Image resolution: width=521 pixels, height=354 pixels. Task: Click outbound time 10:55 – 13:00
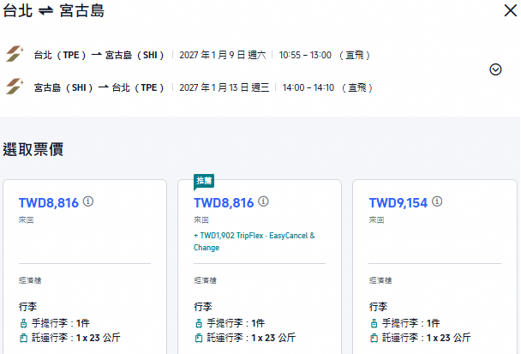click(305, 55)
